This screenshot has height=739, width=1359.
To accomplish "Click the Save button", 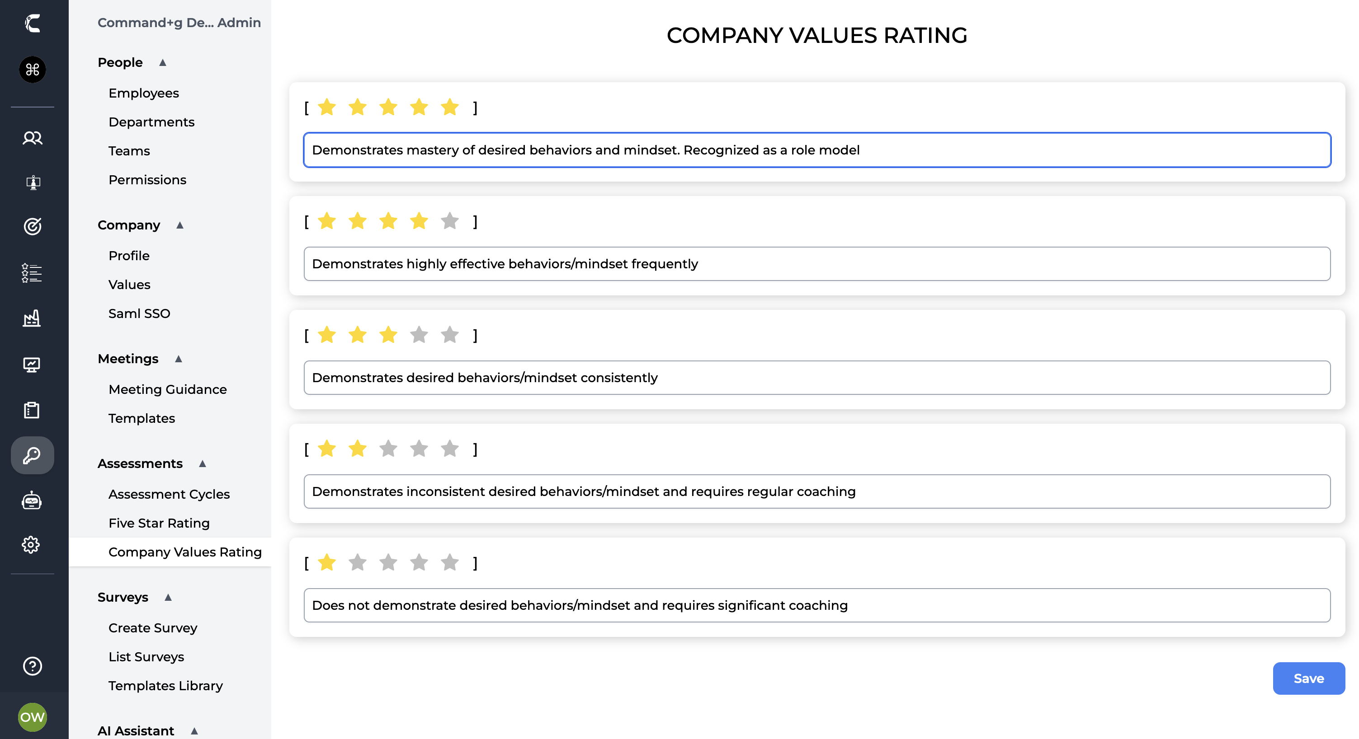I will [x=1308, y=678].
